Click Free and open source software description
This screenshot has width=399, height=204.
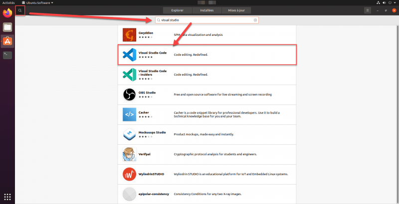click(222, 95)
